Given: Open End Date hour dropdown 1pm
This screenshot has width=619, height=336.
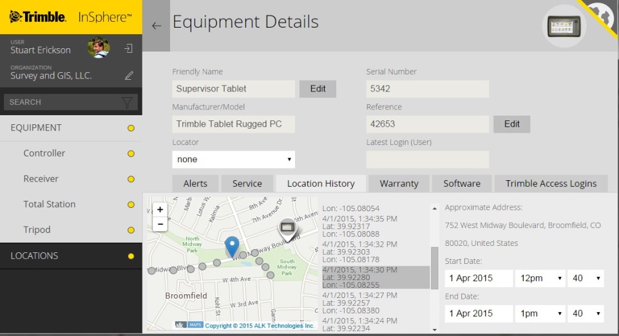Looking at the screenshot, I should coord(540,313).
